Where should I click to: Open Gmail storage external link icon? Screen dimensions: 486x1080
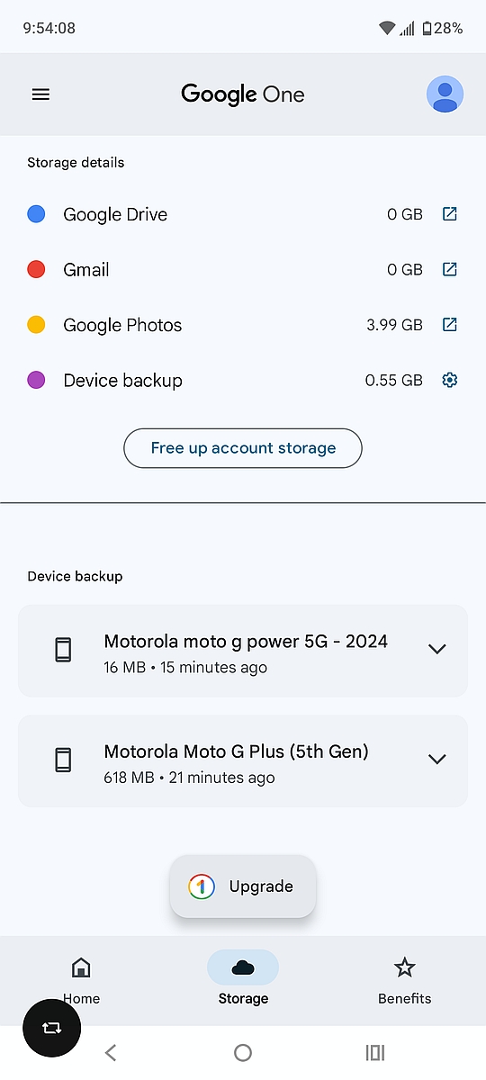[450, 269]
